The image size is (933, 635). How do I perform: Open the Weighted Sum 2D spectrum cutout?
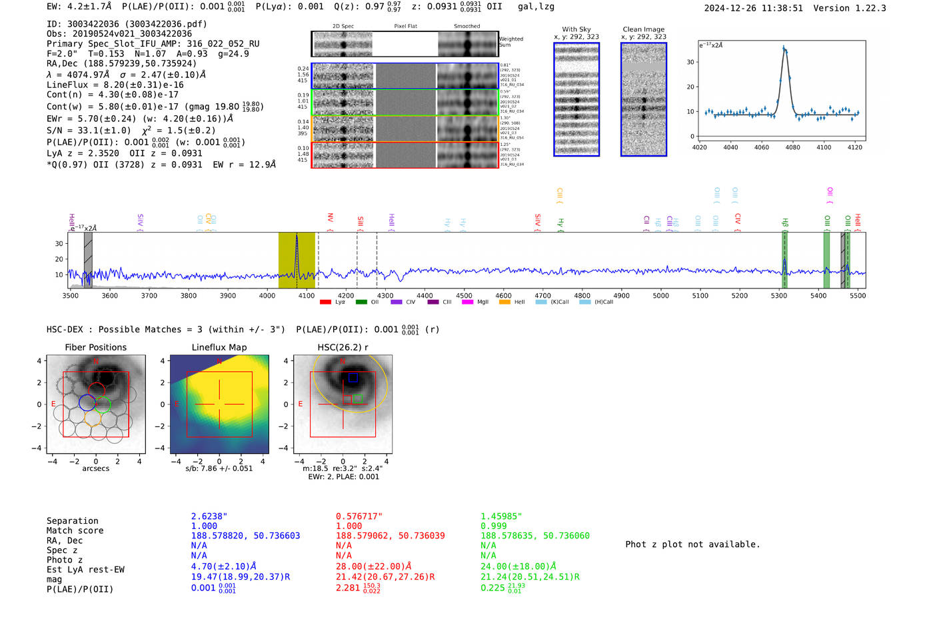(x=405, y=44)
